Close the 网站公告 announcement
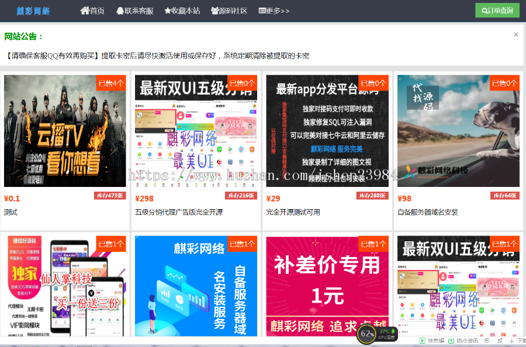Viewport: 526px width, 347px height. [x=516, y=34]
